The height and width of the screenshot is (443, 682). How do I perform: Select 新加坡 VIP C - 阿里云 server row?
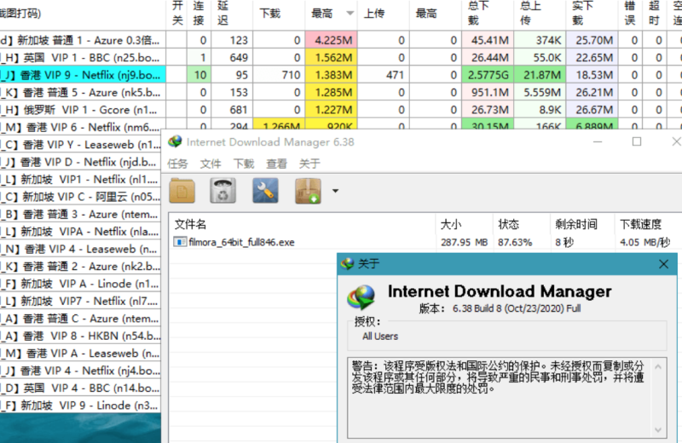pyautogui.click(x=80, y=197)
